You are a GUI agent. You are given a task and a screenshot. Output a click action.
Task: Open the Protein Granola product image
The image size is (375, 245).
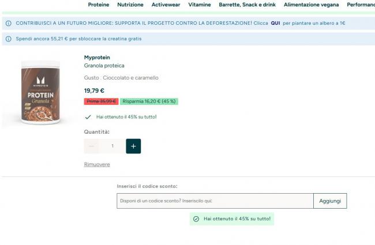[x=40, y=92]
